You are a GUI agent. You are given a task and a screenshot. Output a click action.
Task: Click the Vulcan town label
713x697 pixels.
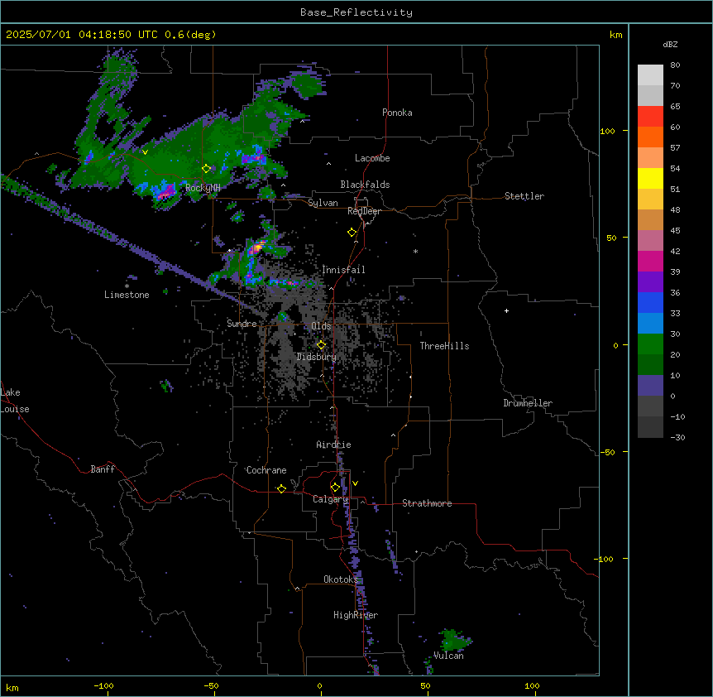448,656
